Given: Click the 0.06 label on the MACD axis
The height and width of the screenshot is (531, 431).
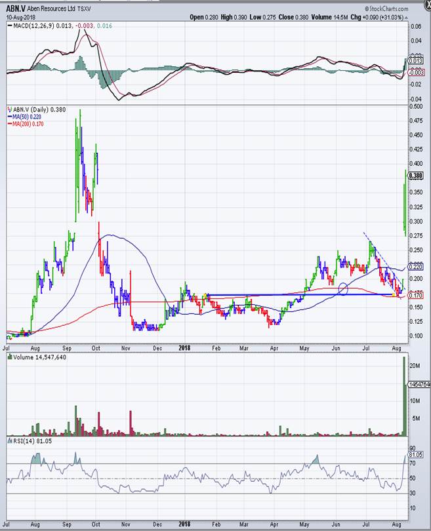Looking at the screenshot, I should pos(416,26).
